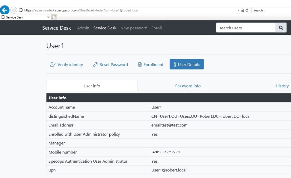The height and width of the screenshot is (178, 291).
Task: Click the Enroll navigation link
Action: coord(157,28)
